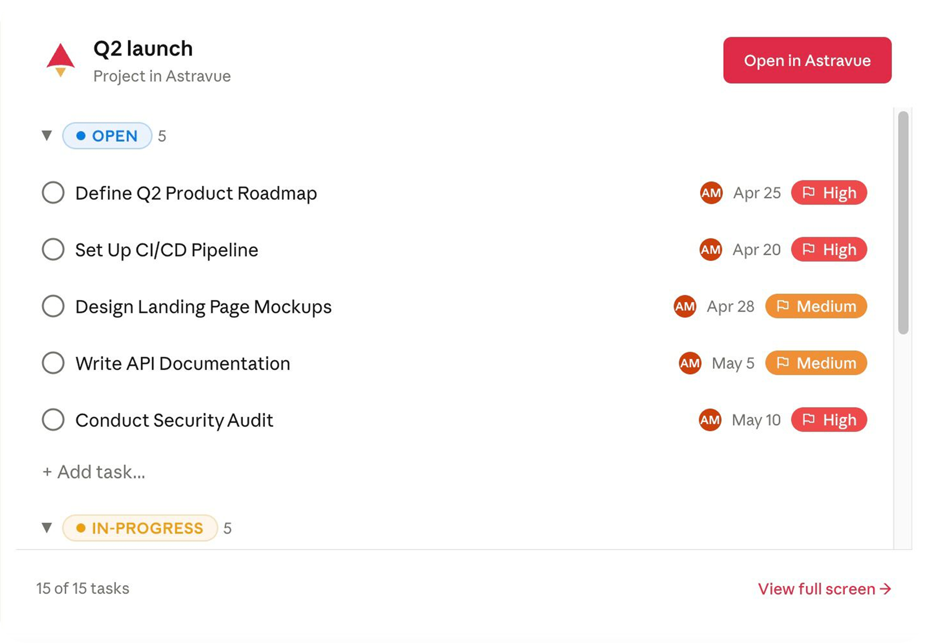The image size is (925, 643).
Task: Click the Astravue rocket logo icon
Action: (60, 60)
